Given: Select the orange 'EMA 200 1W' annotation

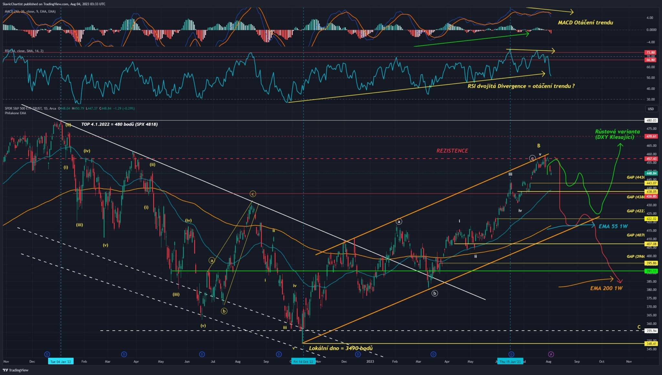Looking at the screenshot, I should tap(606, 288).
